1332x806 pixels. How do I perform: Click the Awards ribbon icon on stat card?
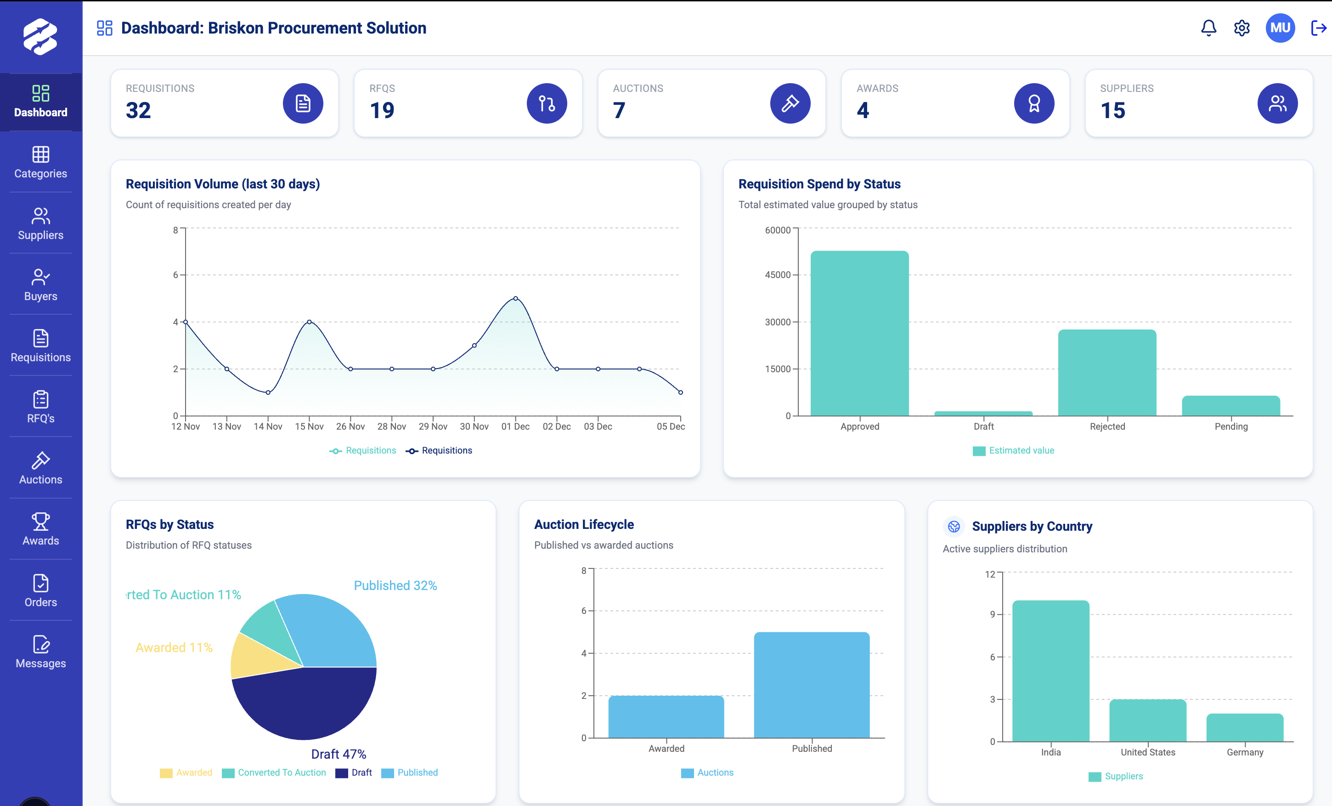click(1033, 103)
